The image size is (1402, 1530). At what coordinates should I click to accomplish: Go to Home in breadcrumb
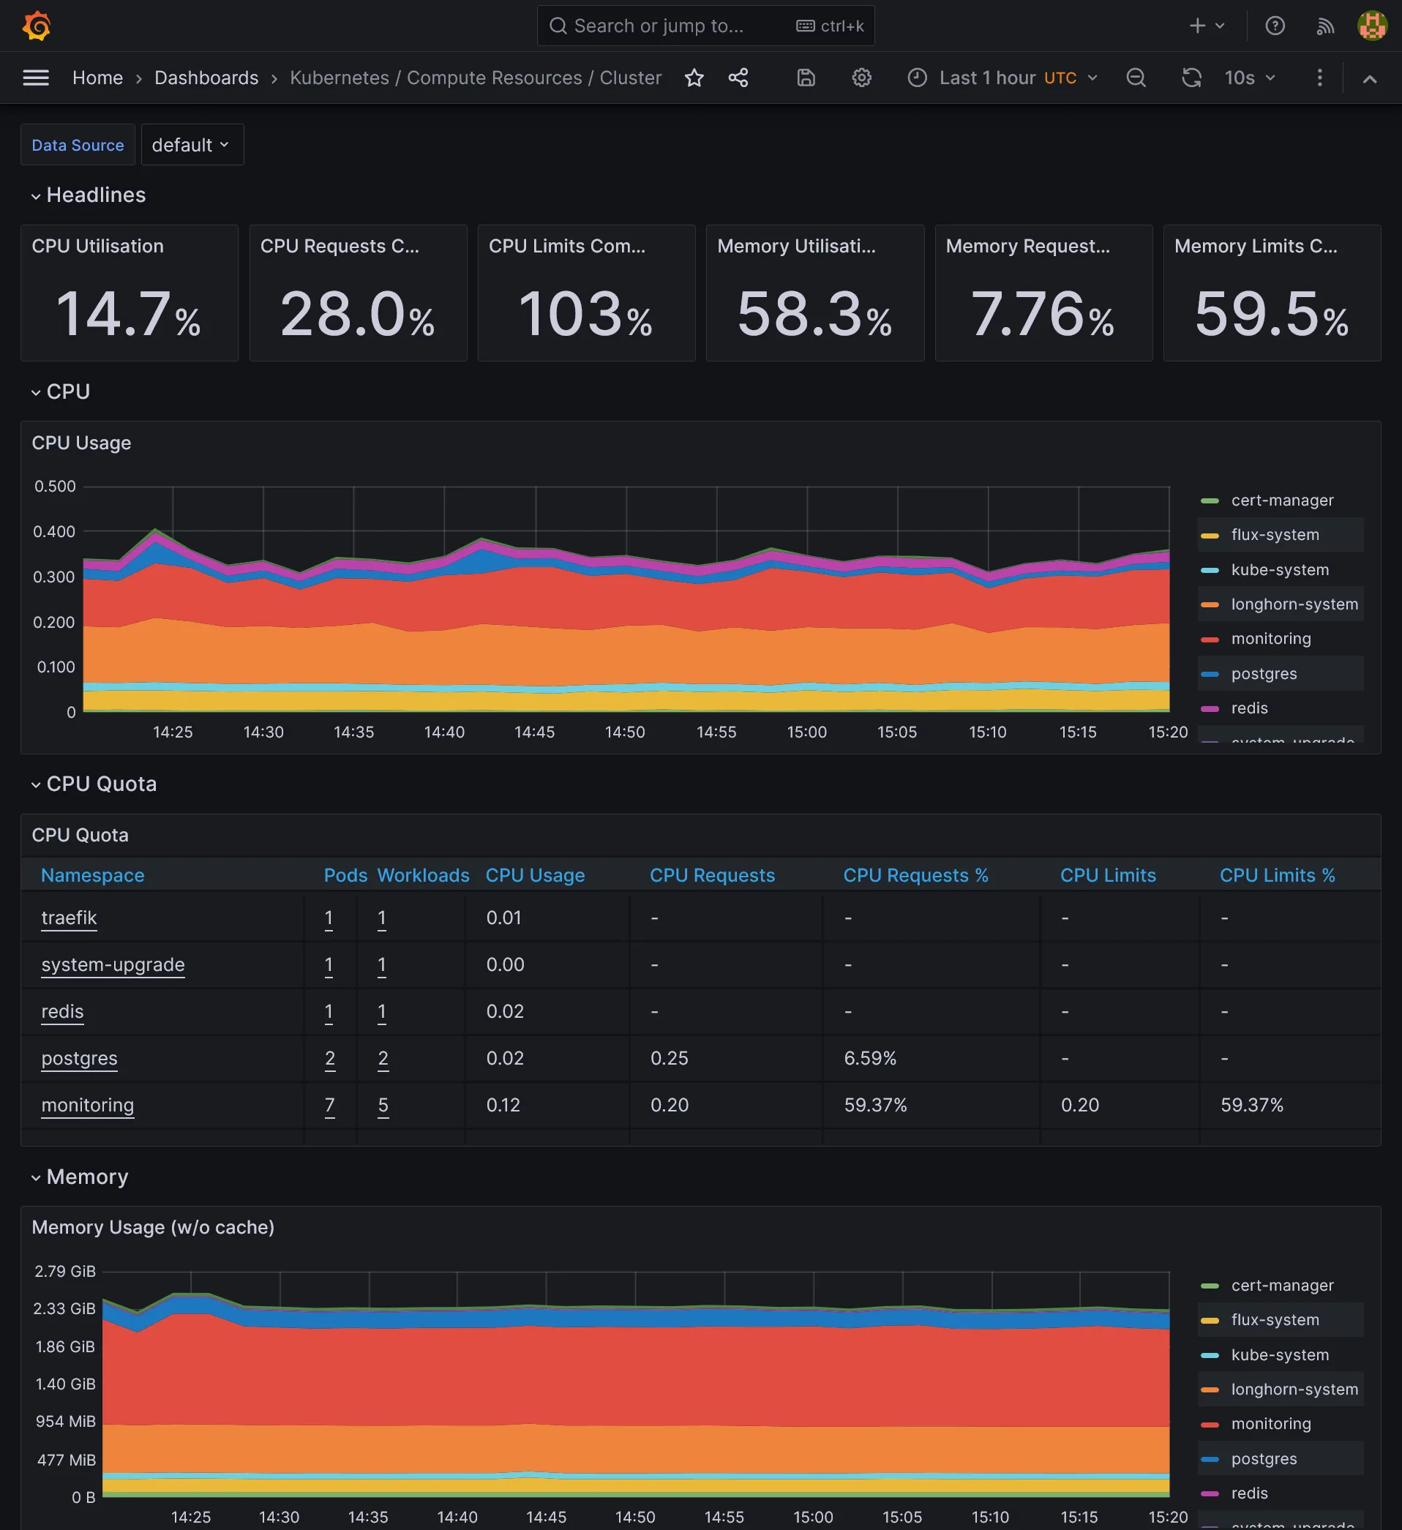click(x=97, y=78)
